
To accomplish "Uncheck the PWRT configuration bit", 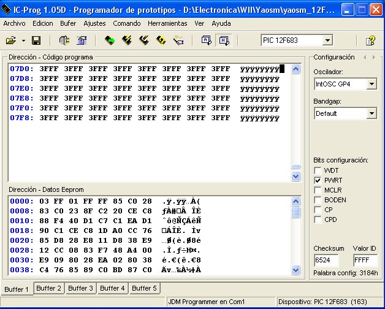I will tap(318, 180).
